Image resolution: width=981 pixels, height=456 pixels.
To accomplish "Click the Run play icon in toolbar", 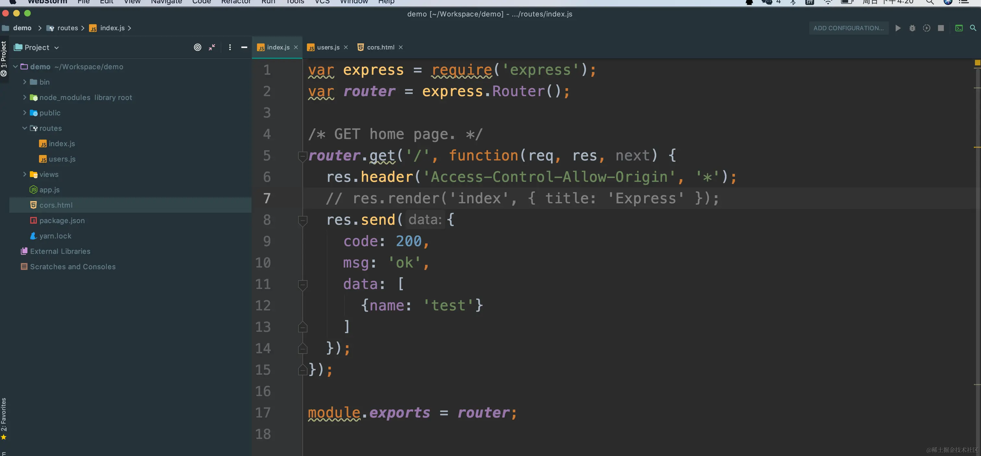I will click(898, 28).
